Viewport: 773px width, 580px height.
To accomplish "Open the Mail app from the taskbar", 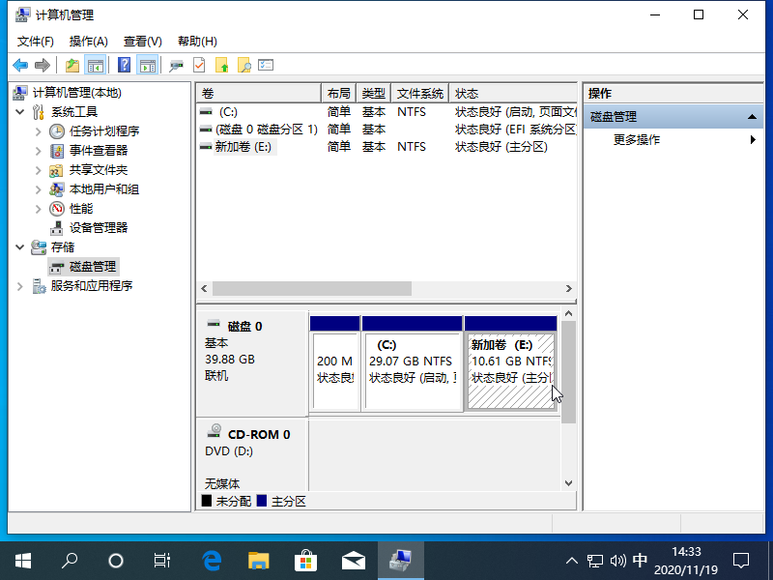I will pyautogui.click(x=354, y=561).
